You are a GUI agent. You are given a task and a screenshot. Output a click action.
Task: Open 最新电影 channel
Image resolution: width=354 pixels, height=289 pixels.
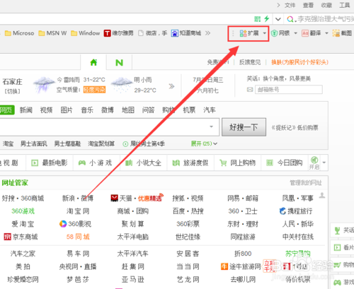(50, 163)
